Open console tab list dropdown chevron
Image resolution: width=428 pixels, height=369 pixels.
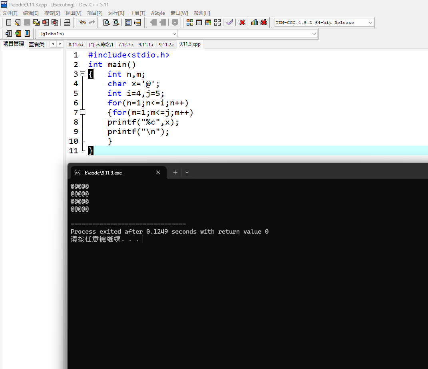click(187, 173)
